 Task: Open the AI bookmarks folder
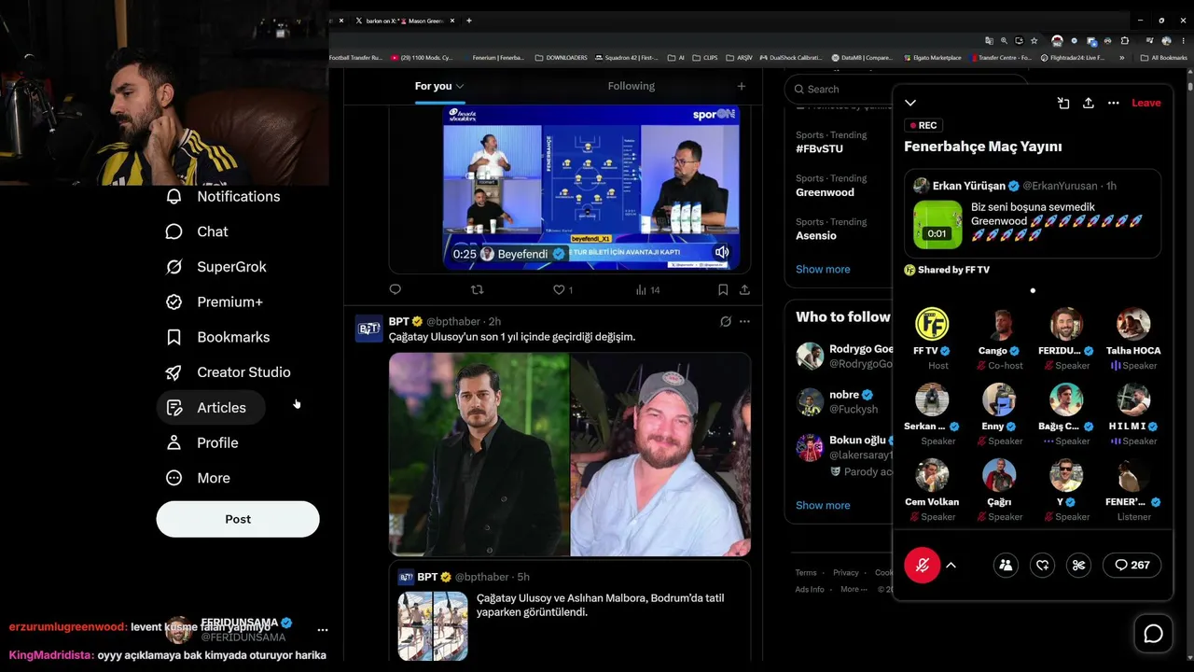coord(676,58)
